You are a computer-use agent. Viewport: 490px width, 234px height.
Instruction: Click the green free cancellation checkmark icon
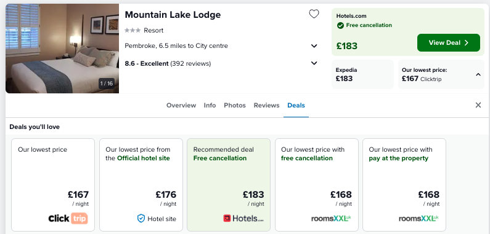340,26
